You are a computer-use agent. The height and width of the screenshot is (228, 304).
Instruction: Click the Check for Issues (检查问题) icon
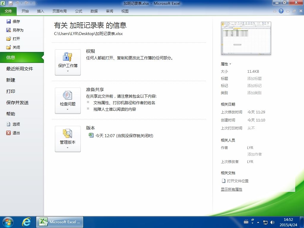coord(67,95)
